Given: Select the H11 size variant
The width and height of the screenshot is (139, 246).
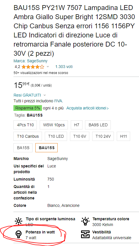Looking at the screenshot, I should pyautogui.click(x=124, y=136).
